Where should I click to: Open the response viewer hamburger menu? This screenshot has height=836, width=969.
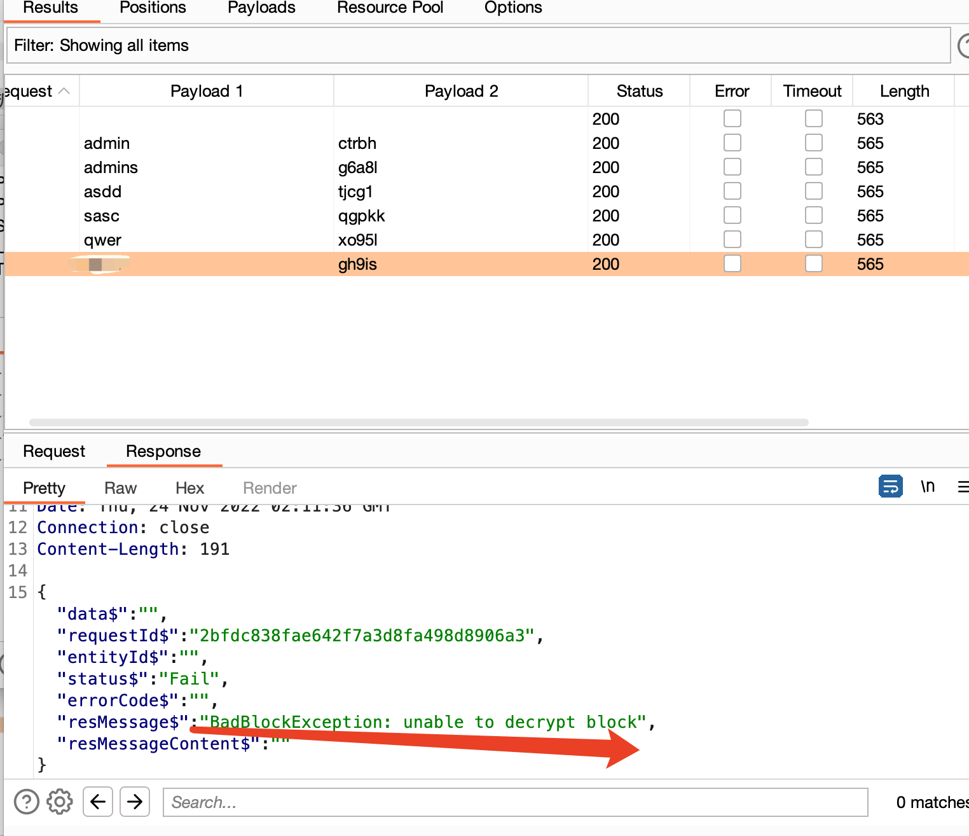tap(963, 487)
